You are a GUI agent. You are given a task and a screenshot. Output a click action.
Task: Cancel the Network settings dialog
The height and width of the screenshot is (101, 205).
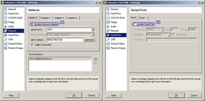[91, 96]
